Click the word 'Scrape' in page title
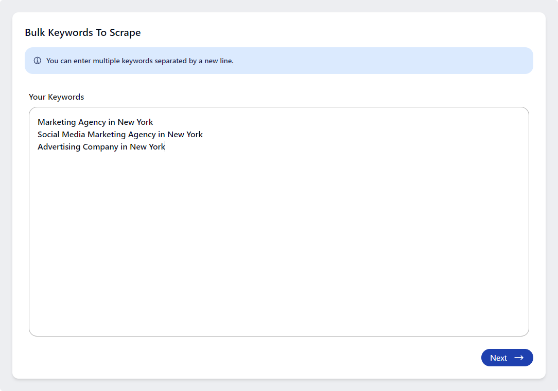 (x=125, y=33)
